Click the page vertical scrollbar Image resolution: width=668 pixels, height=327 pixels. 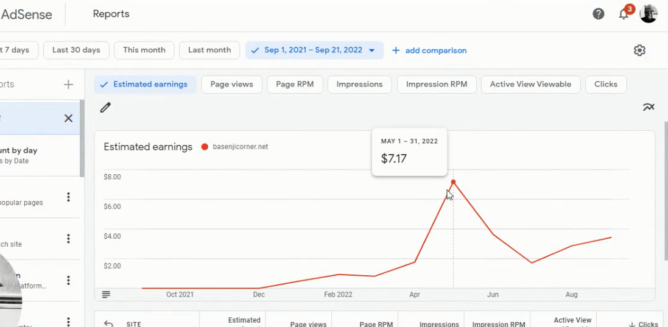(666, 191)
